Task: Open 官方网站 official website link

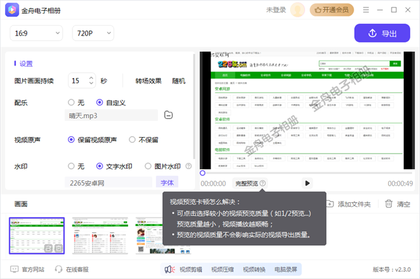Action: tap(28, 269)
